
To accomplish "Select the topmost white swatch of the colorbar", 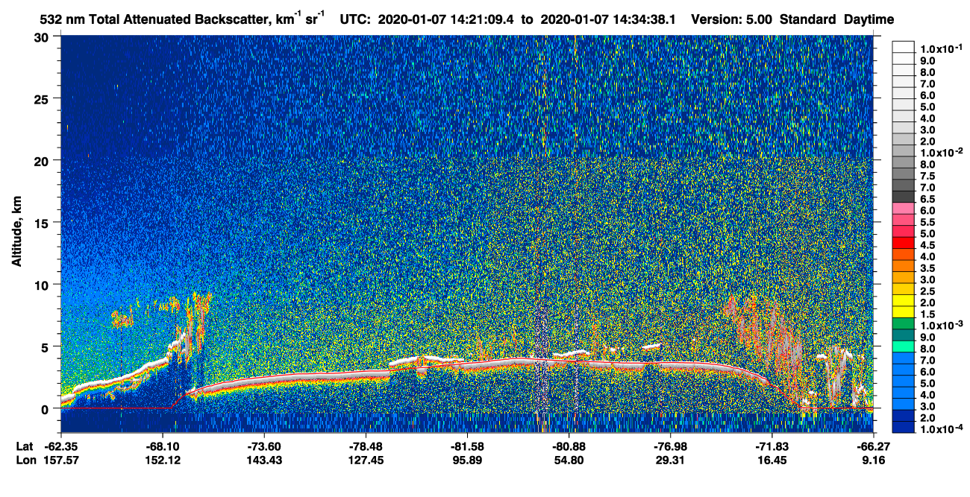I will click(904, 46).
